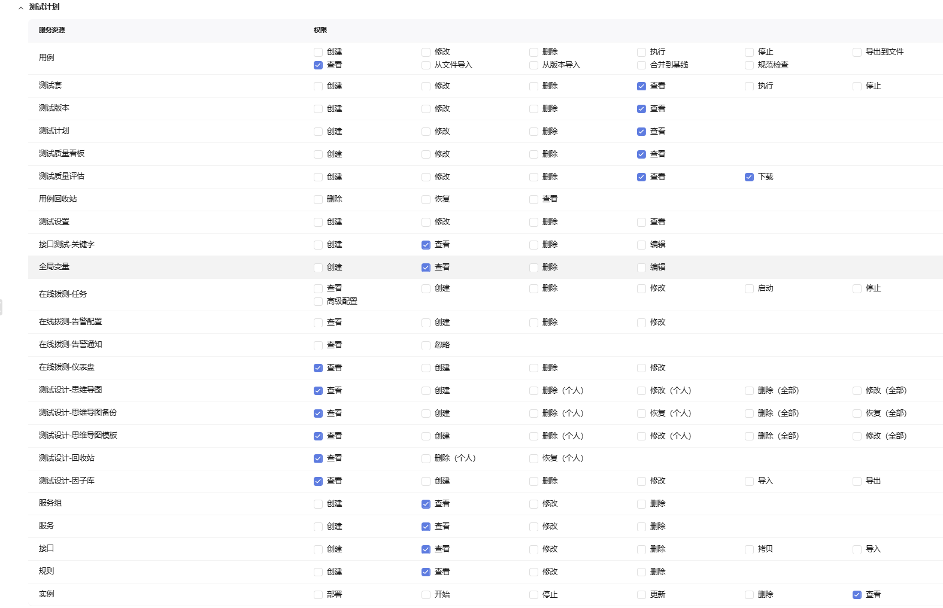This screenshot has height=608, width=943.
Task: Collapse the 测试计划 section chevron
Action: [x=21, y=8]
